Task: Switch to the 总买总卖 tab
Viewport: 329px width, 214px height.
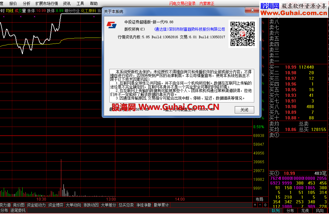Action: (x=126, y=205)
